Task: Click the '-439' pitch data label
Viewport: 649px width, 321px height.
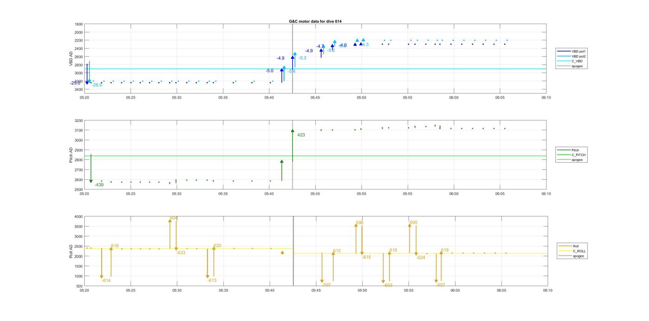Action: (x=99, y=185)
